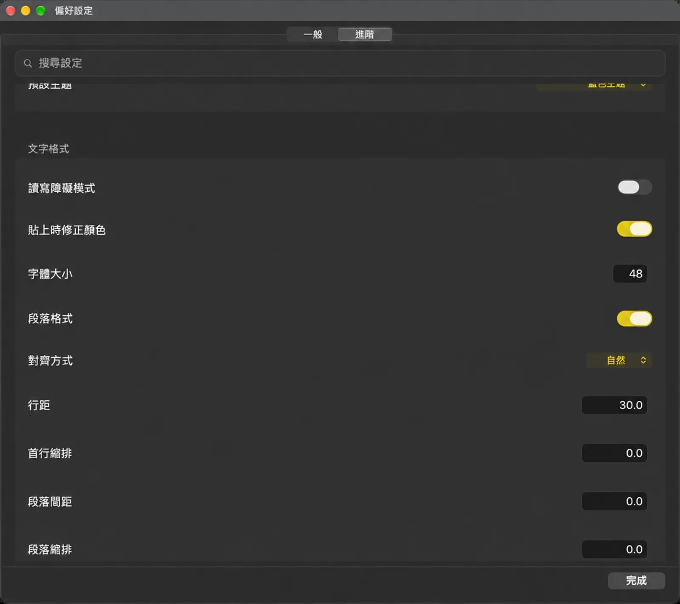This screenshot has width=680, height=604.
Task: Click the 行距 field showing 30.0
Action: 615,405
